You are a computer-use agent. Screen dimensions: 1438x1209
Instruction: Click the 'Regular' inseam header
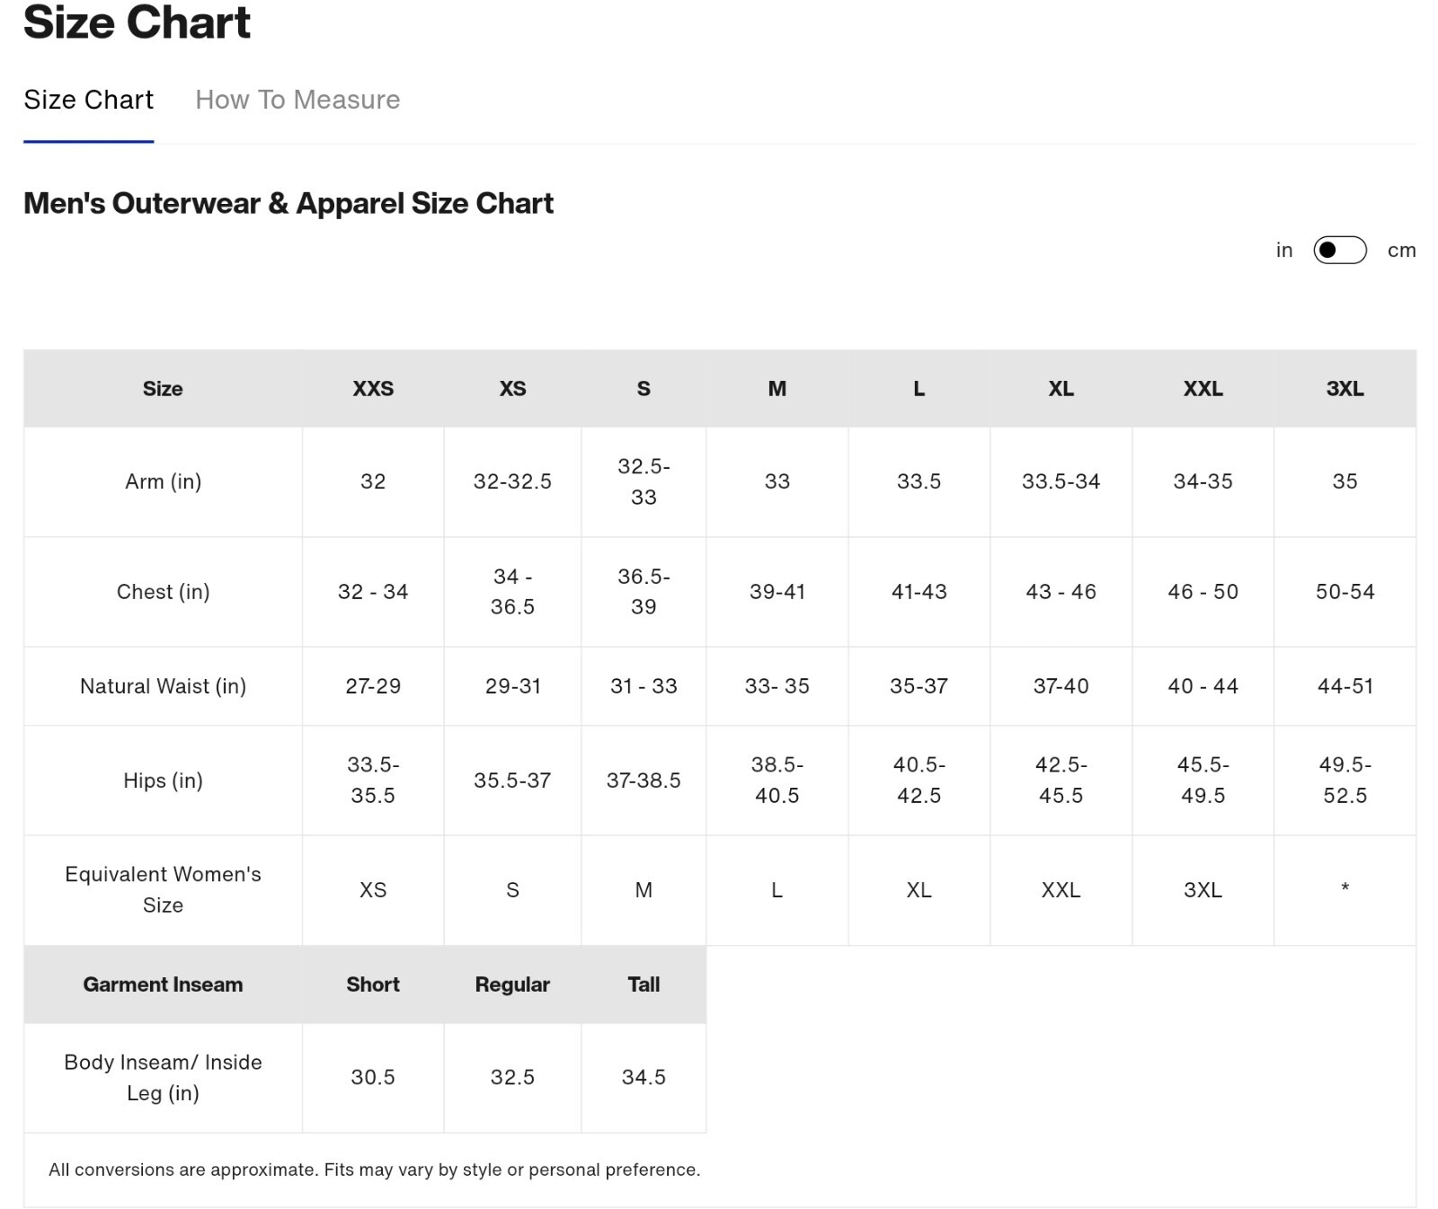click(512, 984)
